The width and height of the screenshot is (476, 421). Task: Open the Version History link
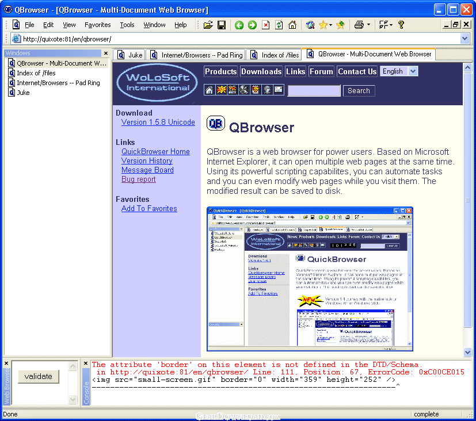(147, 160)
